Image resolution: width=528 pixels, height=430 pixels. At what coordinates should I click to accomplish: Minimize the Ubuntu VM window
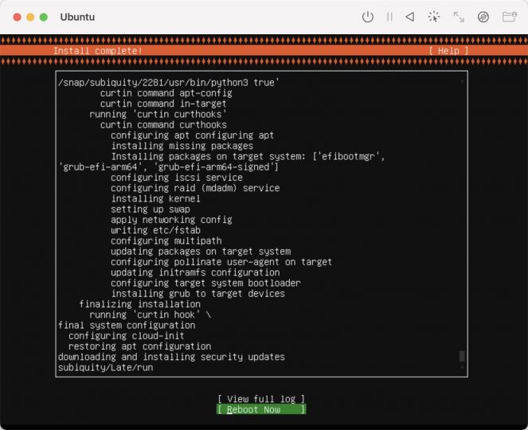30,17
